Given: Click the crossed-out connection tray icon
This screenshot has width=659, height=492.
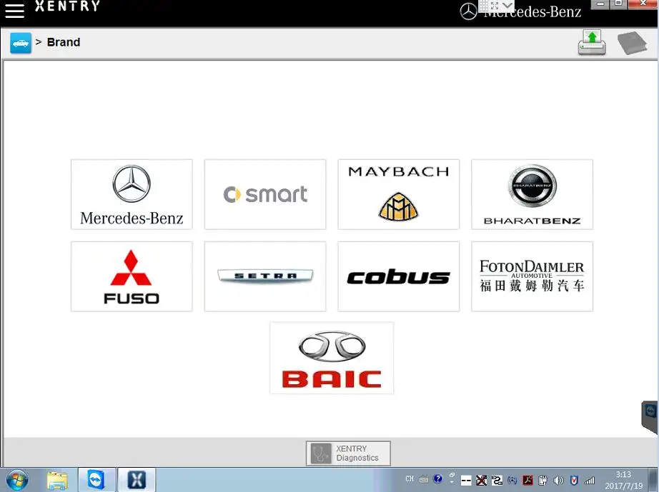Looking at the screenshot, I should (481, 481).
